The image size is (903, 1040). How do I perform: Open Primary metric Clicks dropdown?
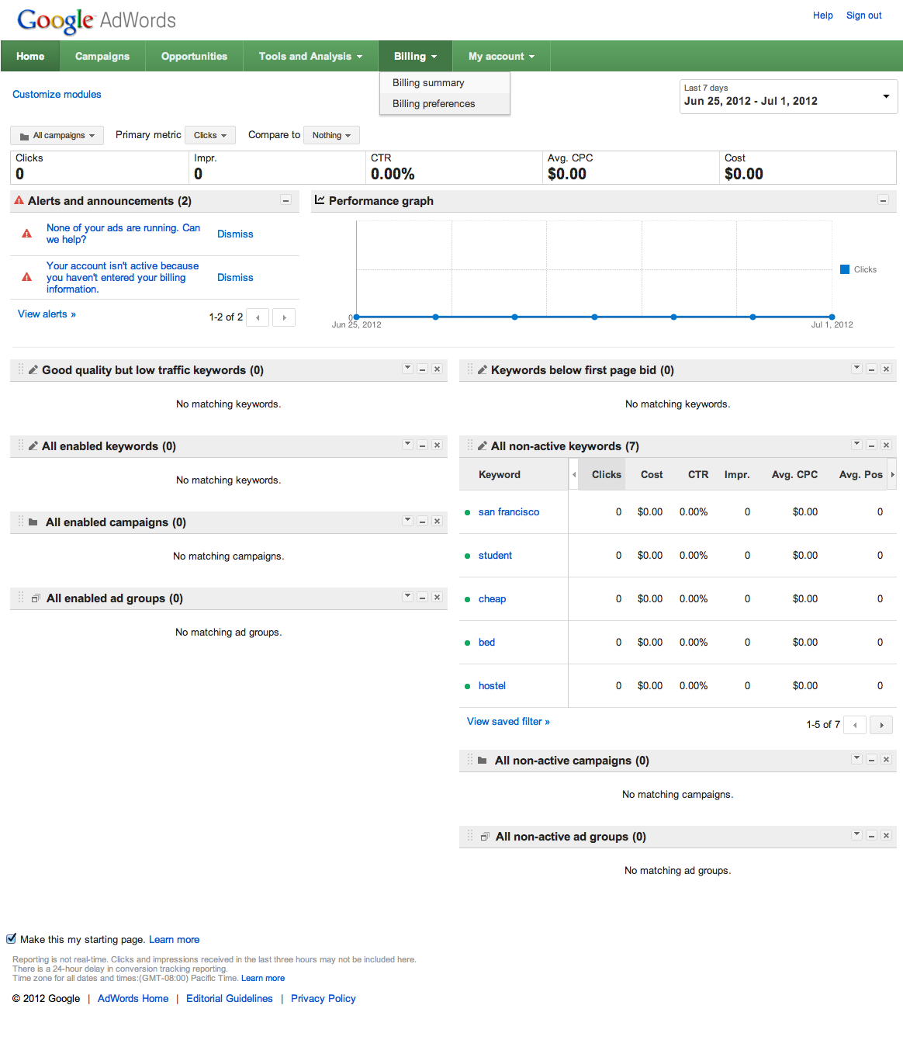[x=210, y=136]
